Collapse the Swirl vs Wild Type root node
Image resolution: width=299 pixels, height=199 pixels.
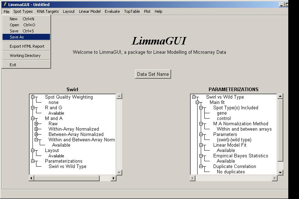click(194, 97)
